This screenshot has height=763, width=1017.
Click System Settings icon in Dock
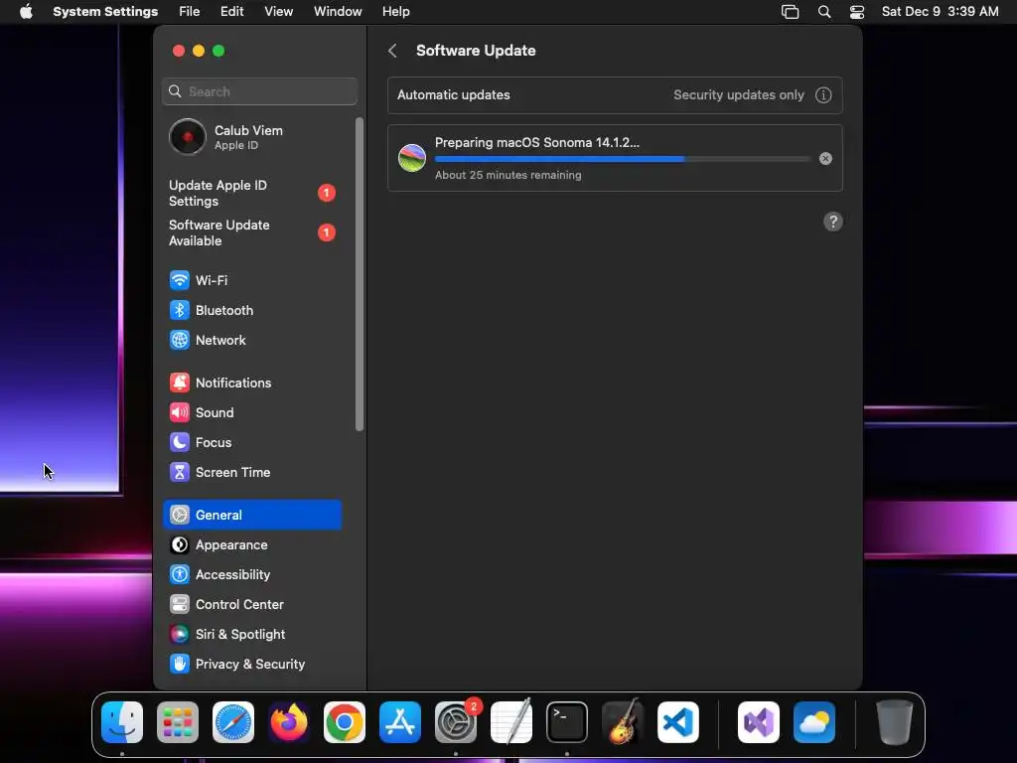pyautogui.click(x=455, y=722)
